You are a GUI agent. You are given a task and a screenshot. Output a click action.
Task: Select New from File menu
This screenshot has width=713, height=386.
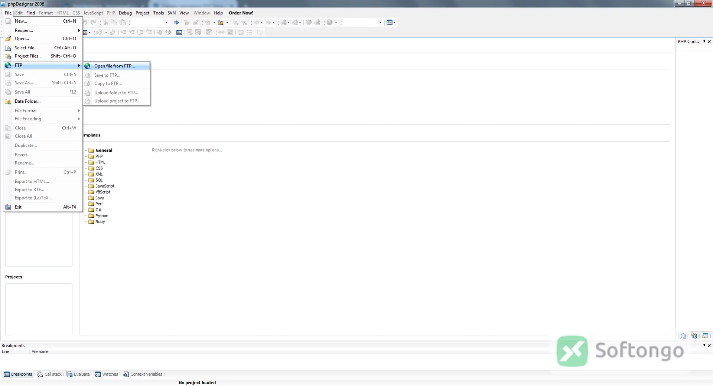pos(43,21)
